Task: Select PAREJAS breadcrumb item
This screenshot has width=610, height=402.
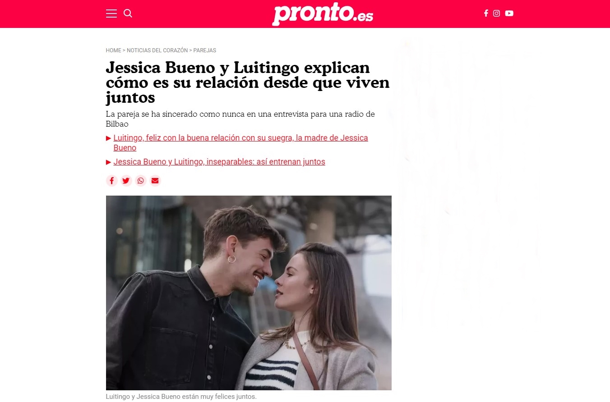Action: pyautogui.click(x=205, y=50)
